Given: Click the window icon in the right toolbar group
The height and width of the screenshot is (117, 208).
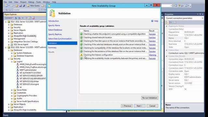Looking at the screenshot, I should (x=186, y=6).
